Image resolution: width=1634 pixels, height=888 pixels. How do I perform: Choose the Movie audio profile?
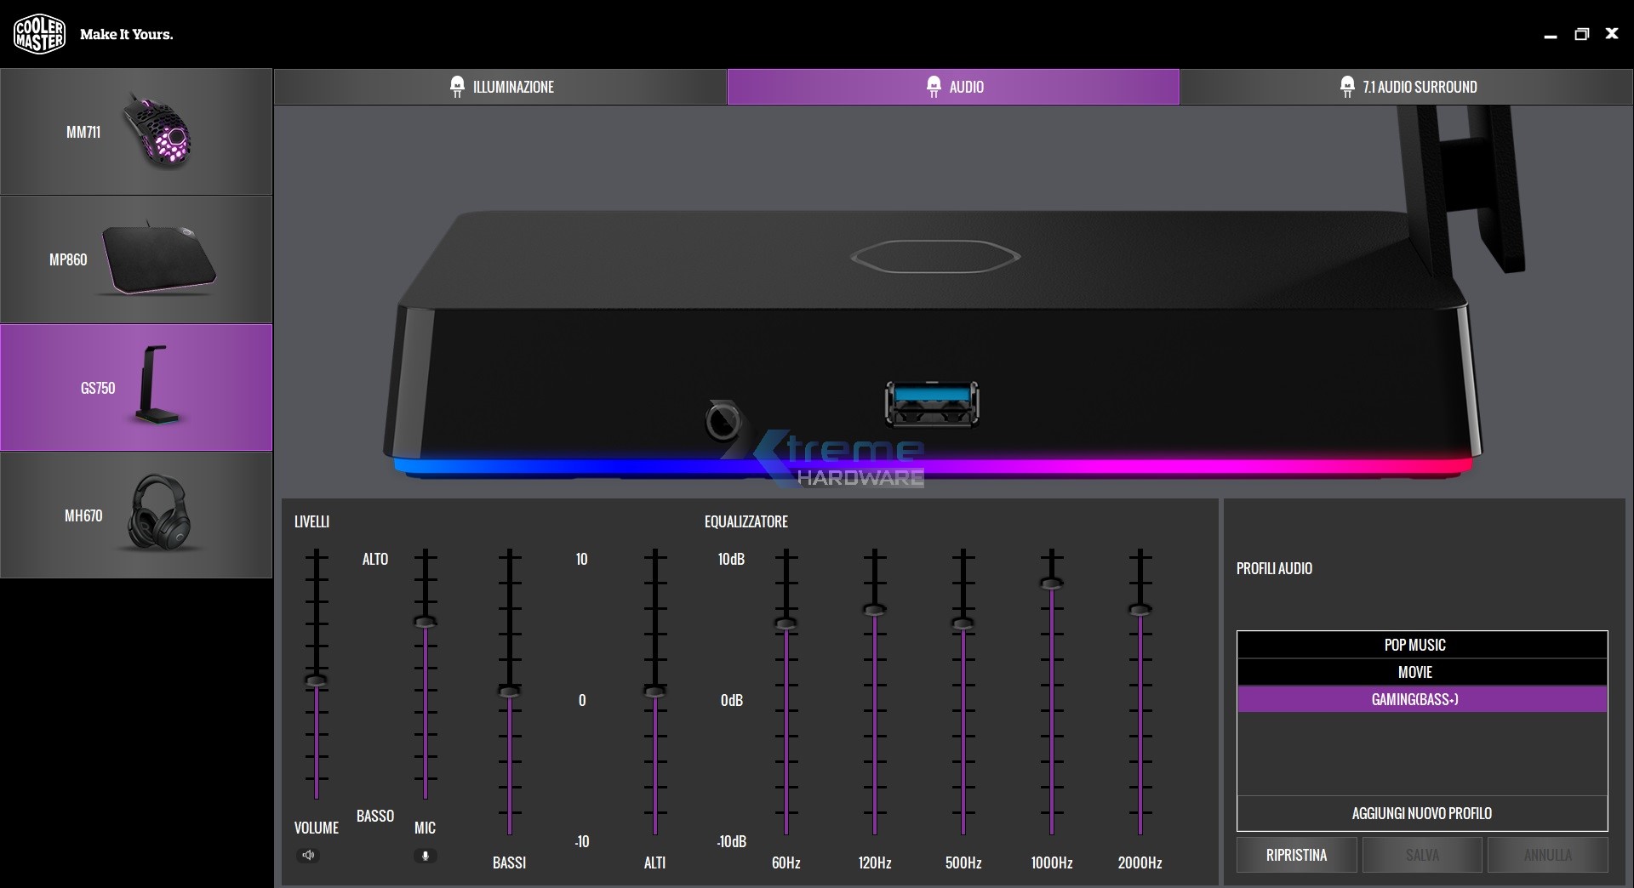[1421, 672]
